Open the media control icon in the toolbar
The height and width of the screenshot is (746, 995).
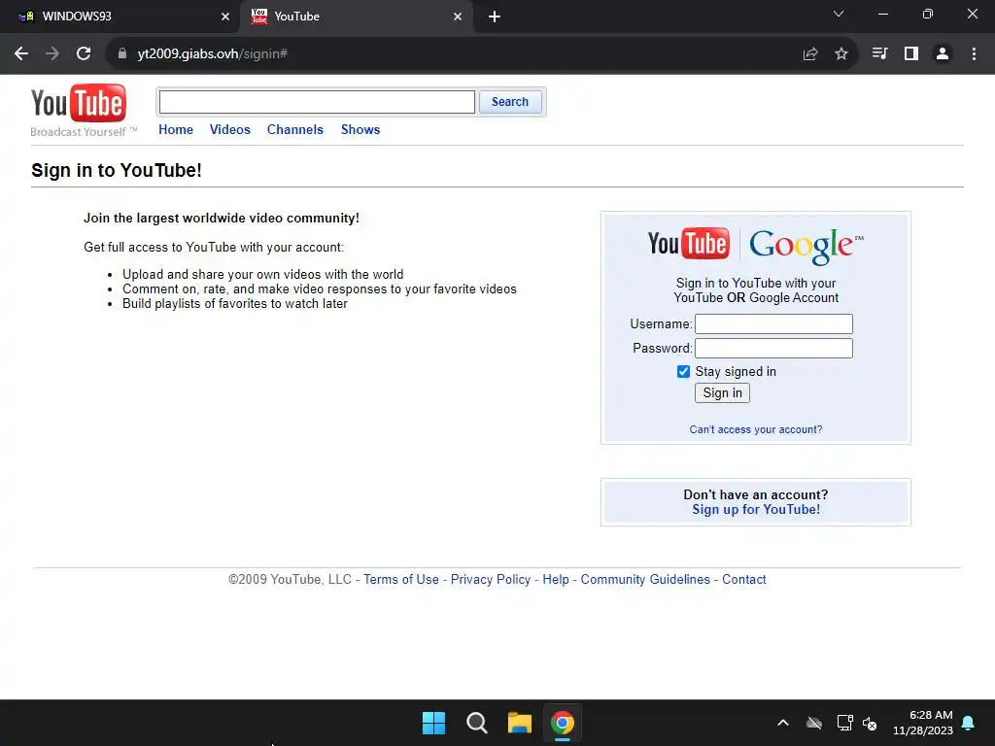click(879, 54)
